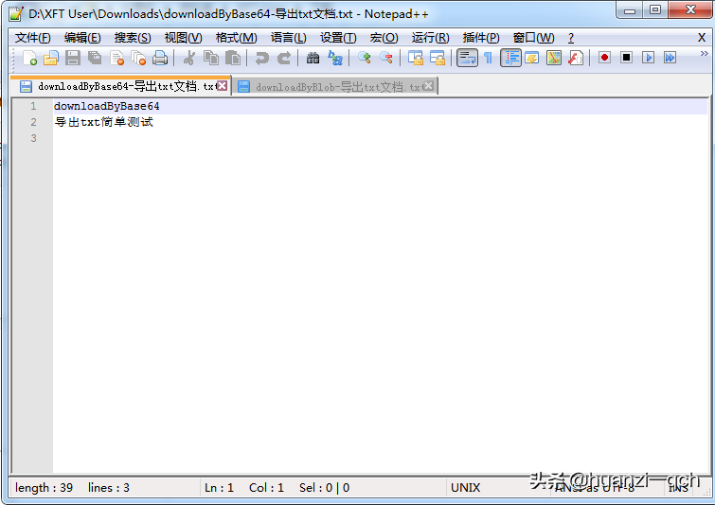This screenshot has height=505, width=715.
Task: Open the 宏(O) menu
Action: click(x=384, y=38)
